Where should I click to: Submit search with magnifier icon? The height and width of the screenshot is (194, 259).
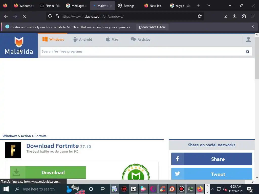[x=247, y=52]
